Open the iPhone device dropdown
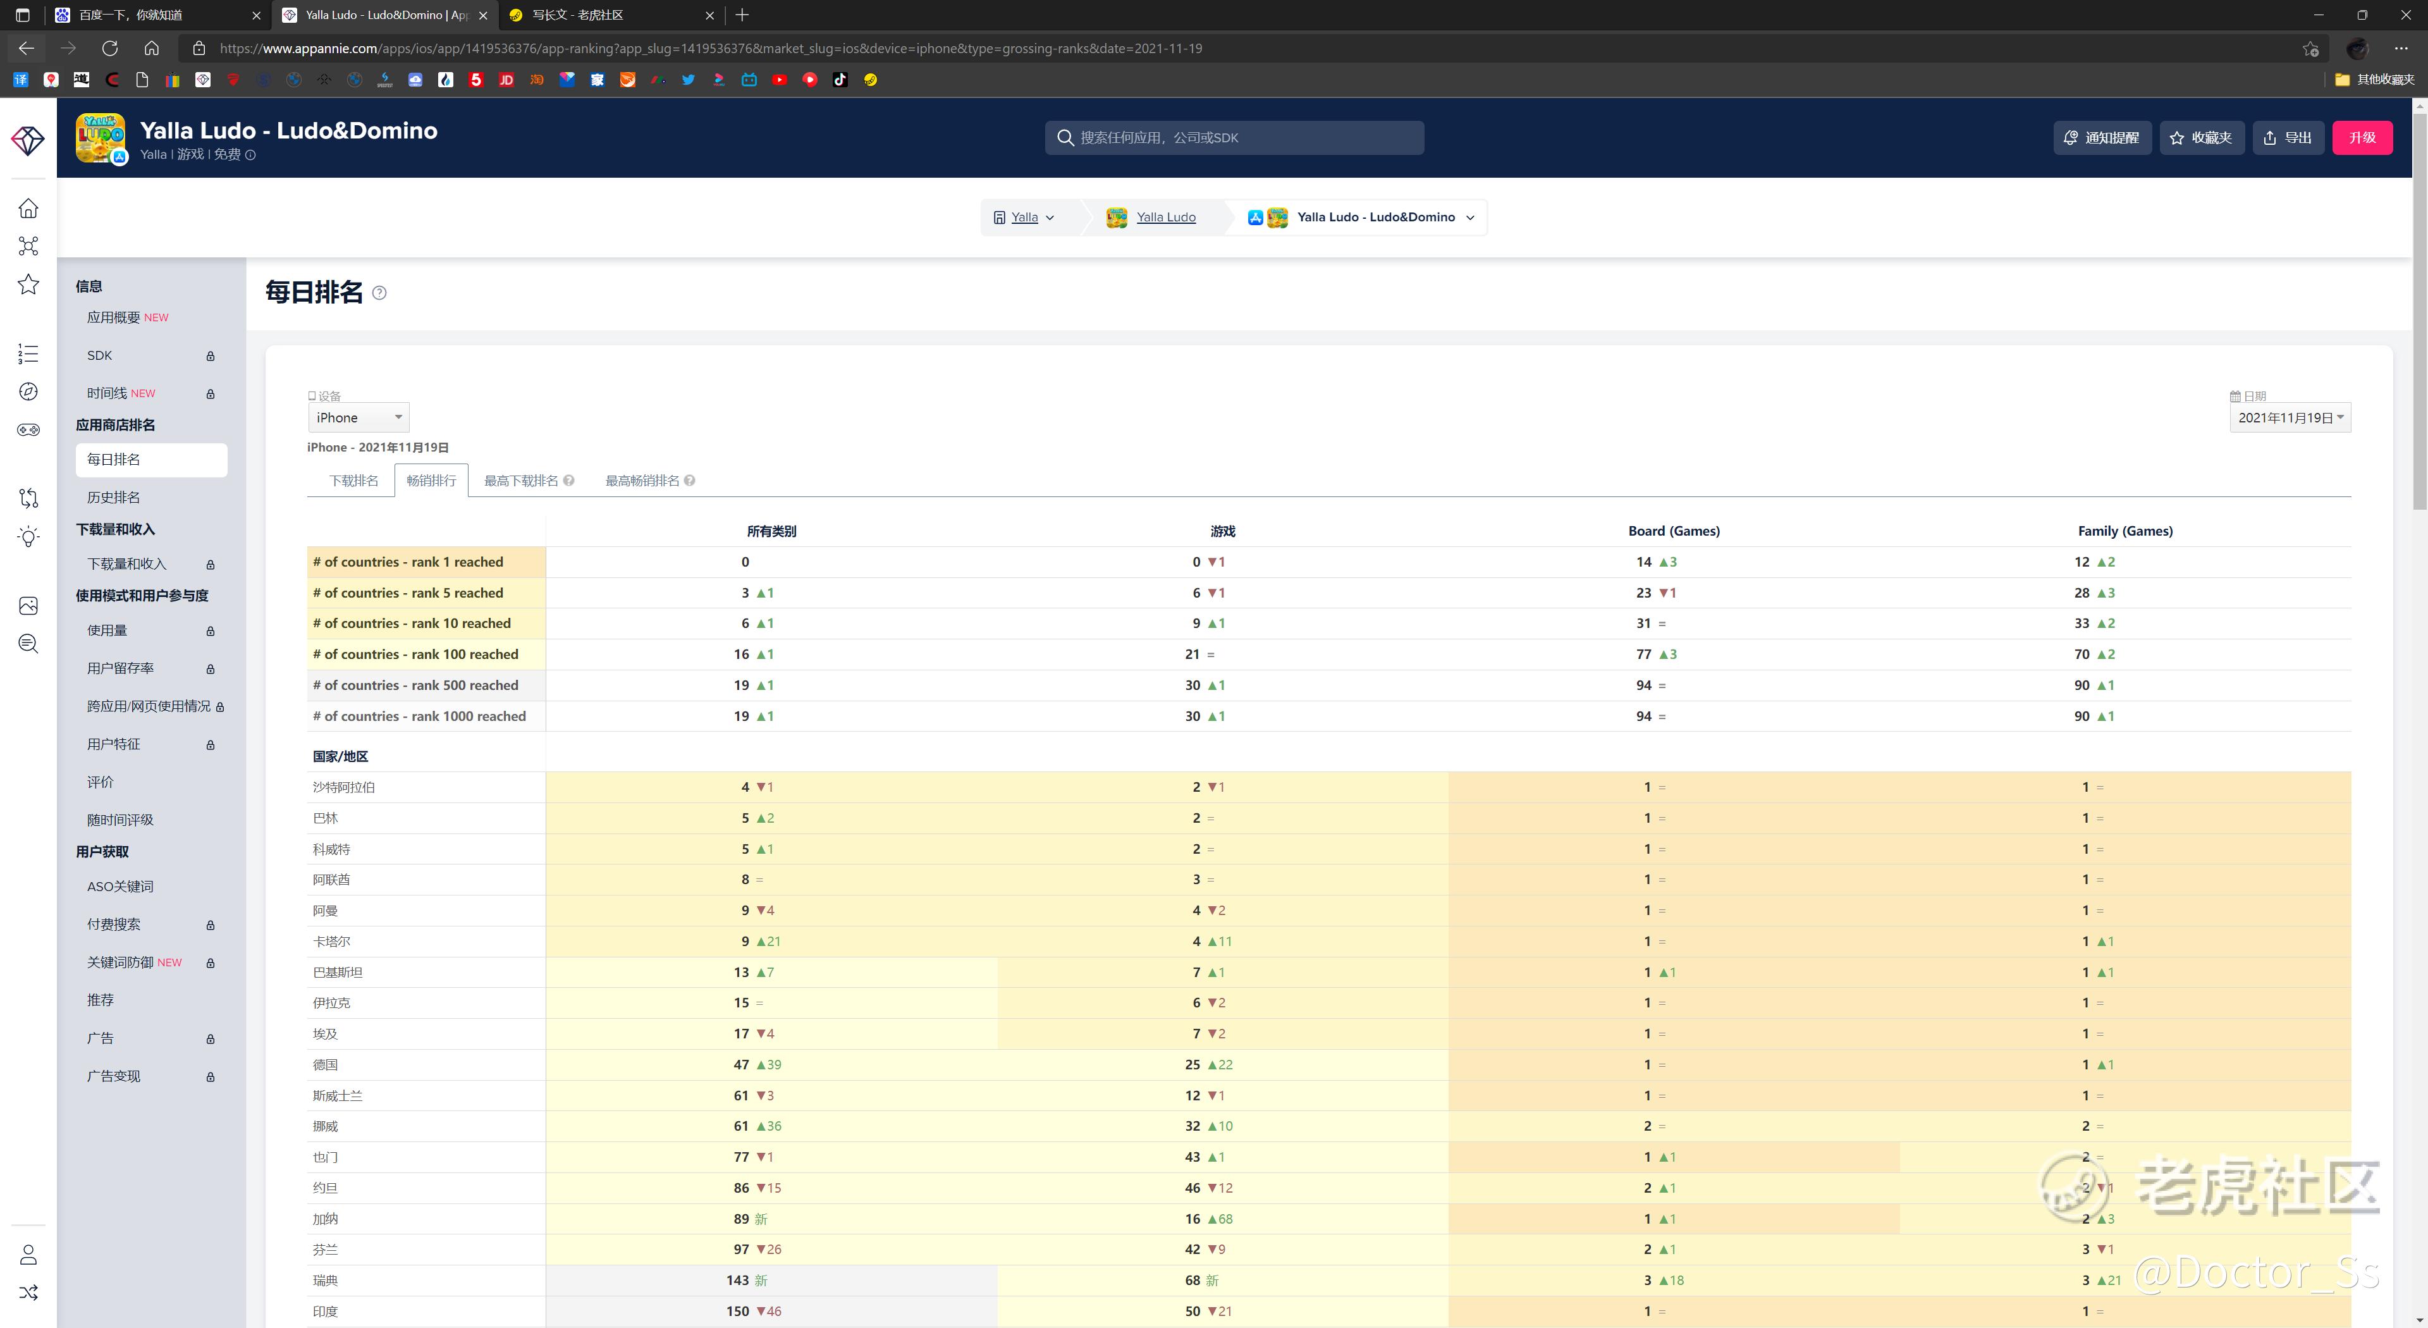 point(358,417)
